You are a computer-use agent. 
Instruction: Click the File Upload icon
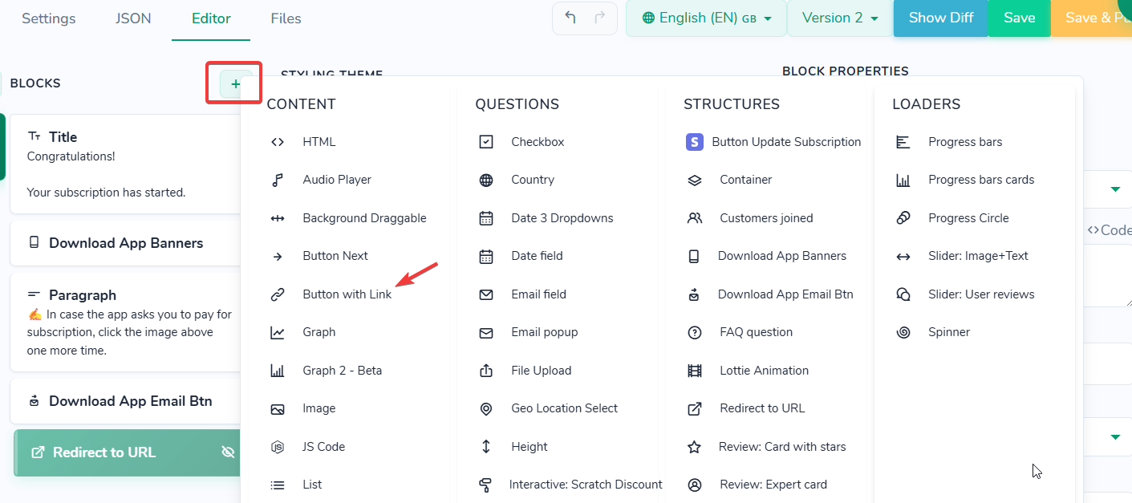point(486,371)
